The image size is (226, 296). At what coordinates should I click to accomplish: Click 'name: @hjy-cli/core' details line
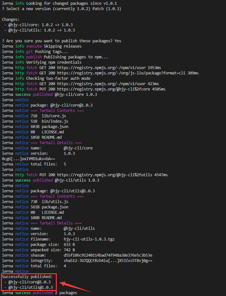click(x=62, y=148)
